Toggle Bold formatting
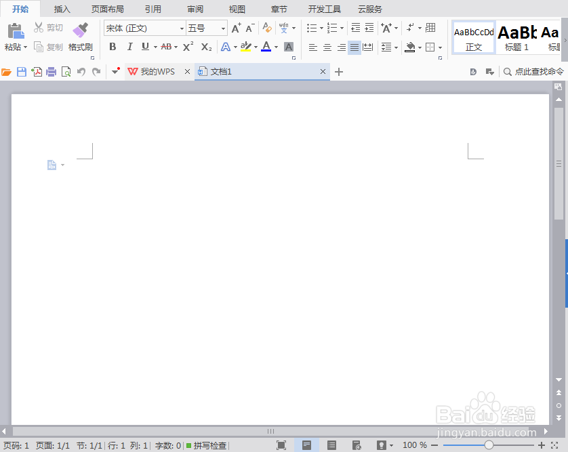Viewport: 568px width, 452px height. pyautogui.click(x=113, y=47)
